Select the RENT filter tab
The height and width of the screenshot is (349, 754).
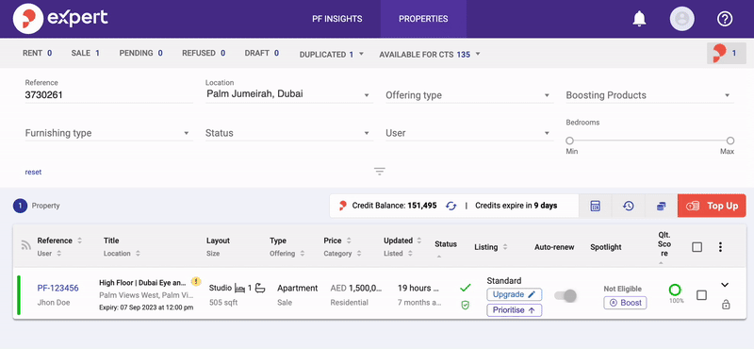click(x=37, y=53)
